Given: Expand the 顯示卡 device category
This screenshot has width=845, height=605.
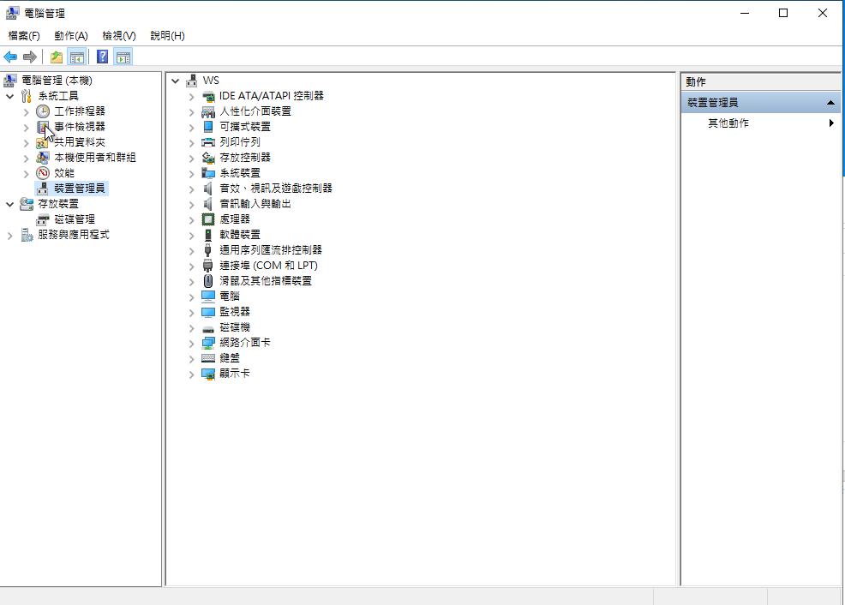Looking at the screenshot, I should point(192,374).
